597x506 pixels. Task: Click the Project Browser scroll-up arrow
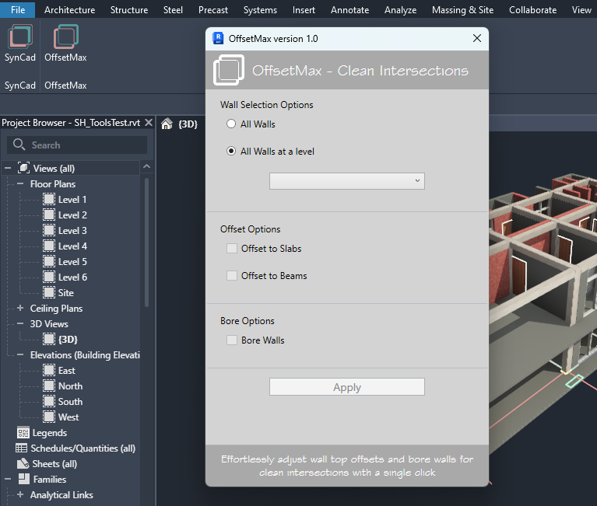coord(146,166)
